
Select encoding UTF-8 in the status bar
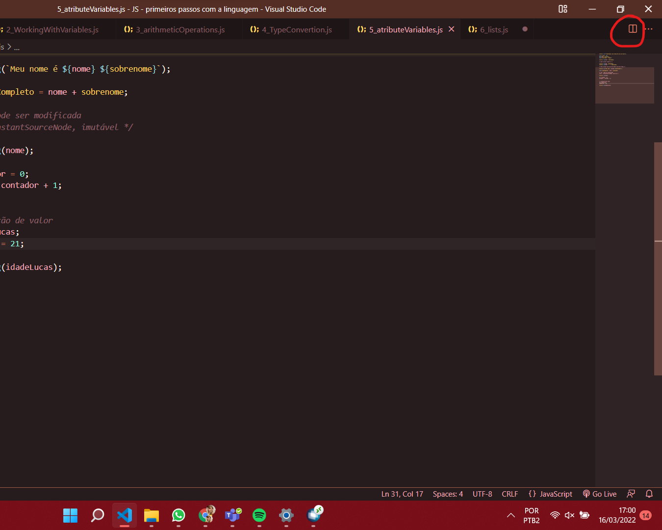click(x=483, y=494)
